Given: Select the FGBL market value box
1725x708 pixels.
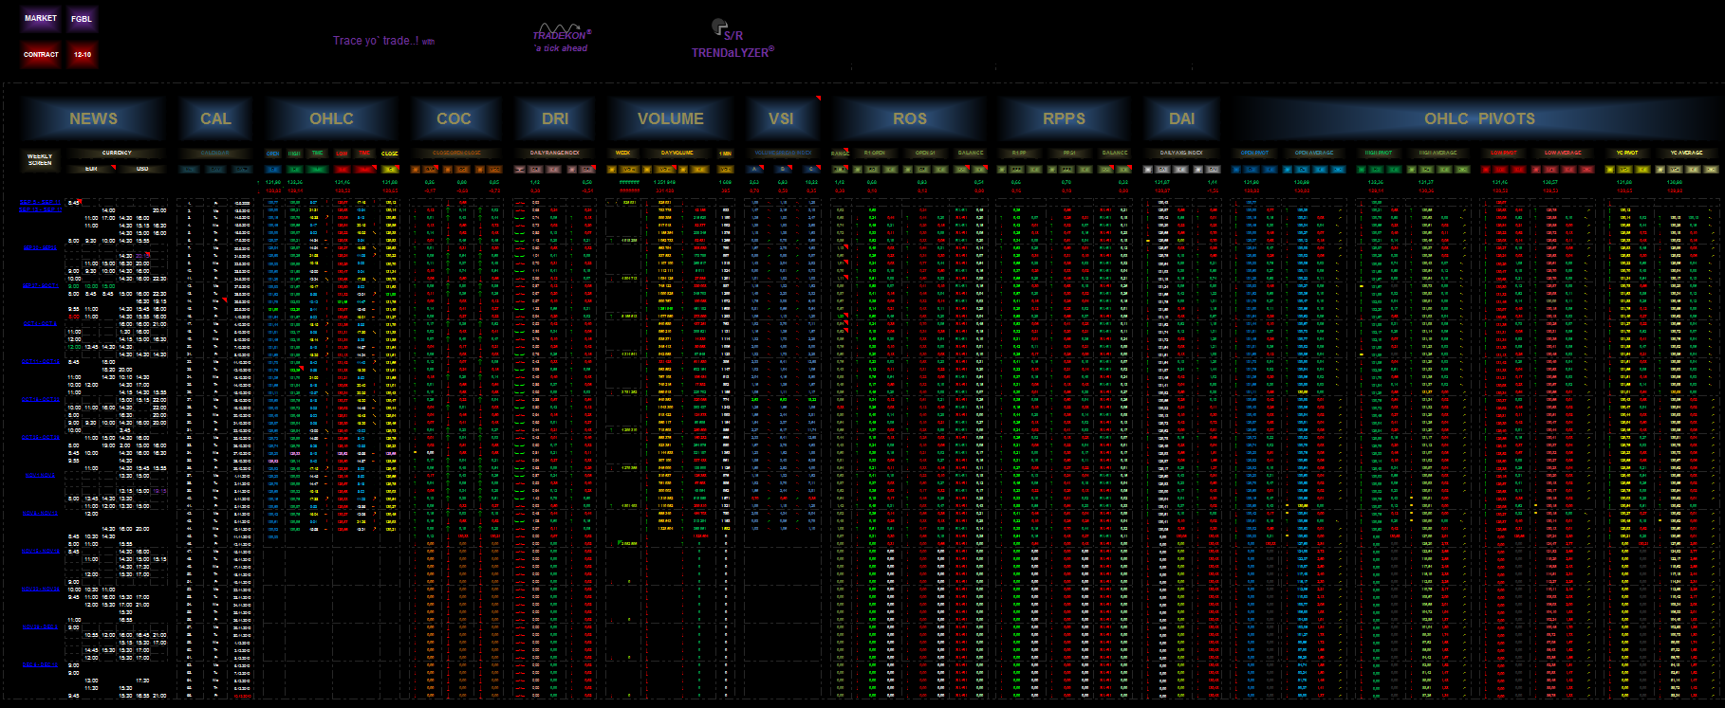Looking at the screenshot, I should 82,19.
